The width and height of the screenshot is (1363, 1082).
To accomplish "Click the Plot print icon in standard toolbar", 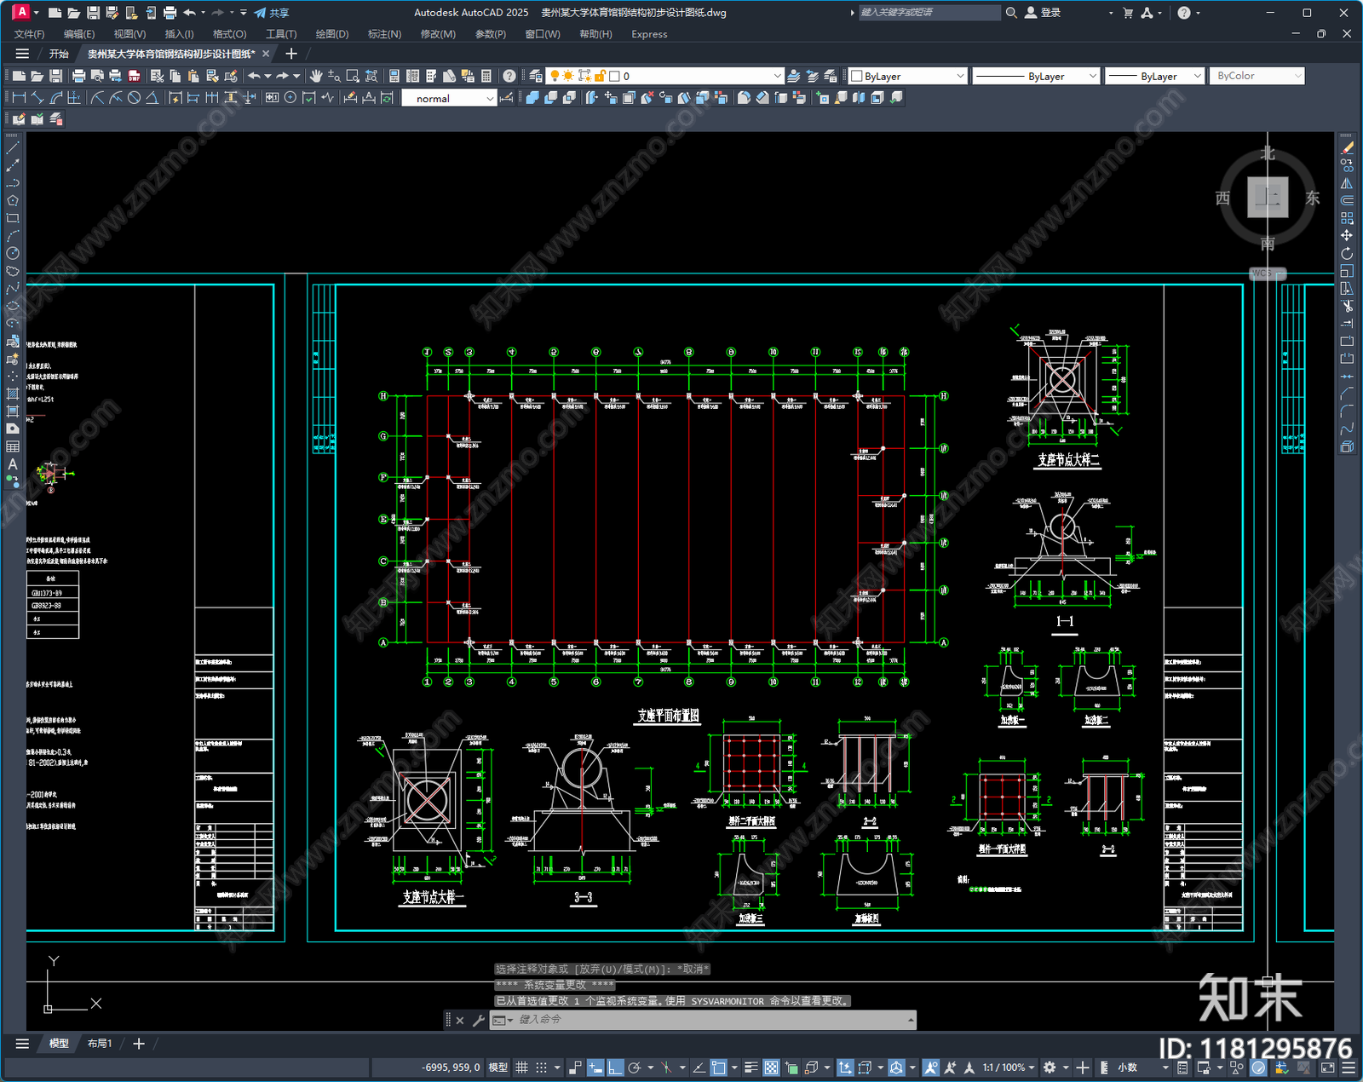I will 79,76.
